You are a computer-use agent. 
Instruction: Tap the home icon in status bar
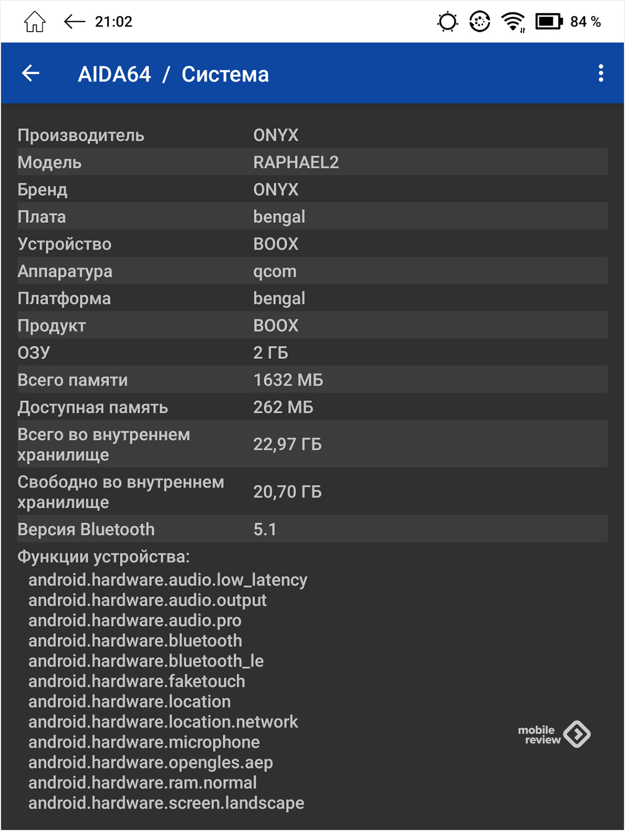click(x=35, y=22)
